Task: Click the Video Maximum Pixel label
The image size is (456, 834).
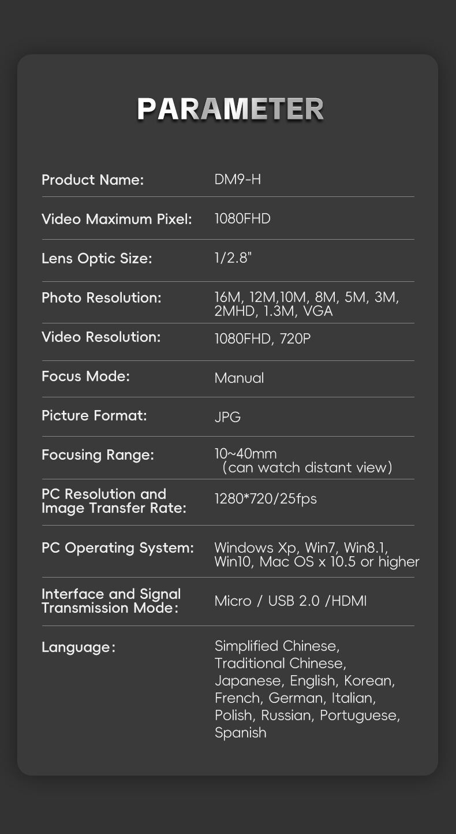Action: [x=117, y=219]
